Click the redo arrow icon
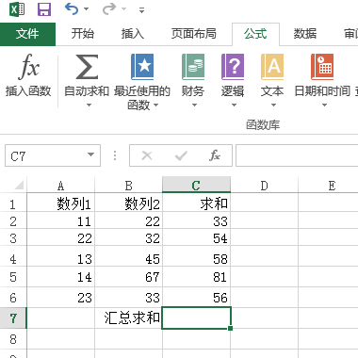The image size is (358, 358). (x=109, y=9)
